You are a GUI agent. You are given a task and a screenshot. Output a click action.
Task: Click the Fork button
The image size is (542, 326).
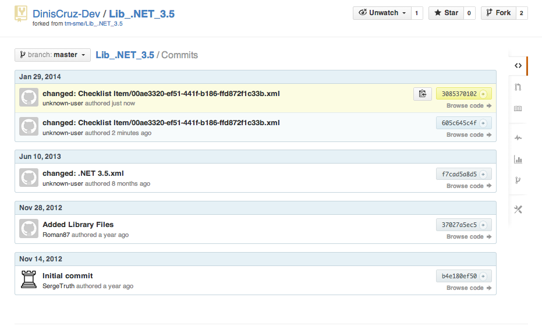point(498,13)
